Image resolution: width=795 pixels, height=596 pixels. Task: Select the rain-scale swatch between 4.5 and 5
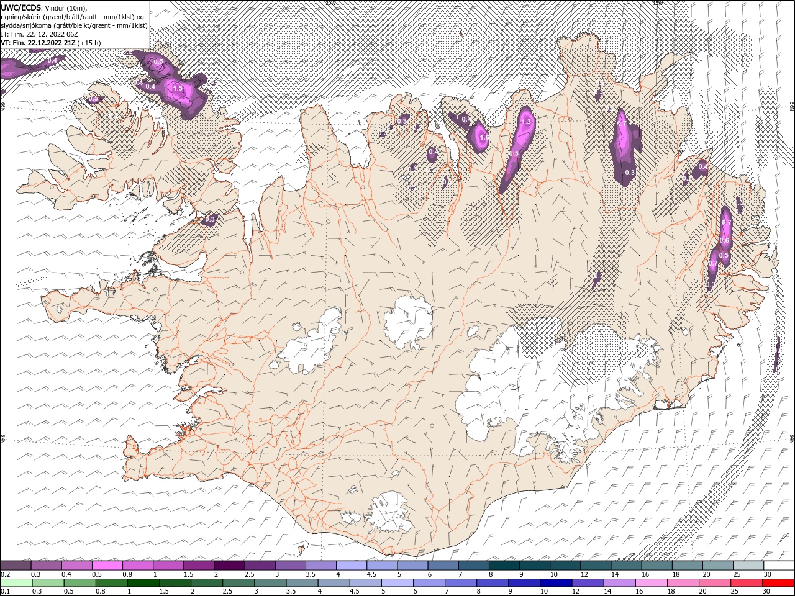point(365,583)
